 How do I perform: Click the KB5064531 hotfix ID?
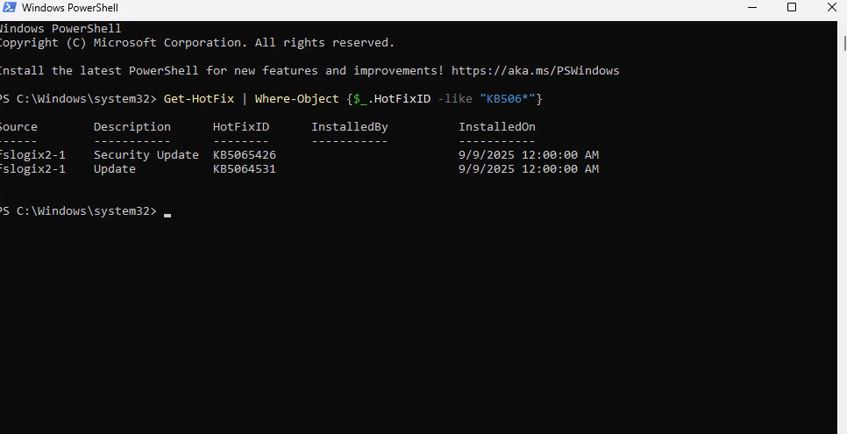[244, 168]
